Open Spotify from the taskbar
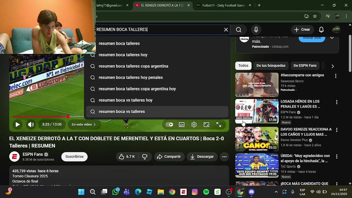 pyautogui.click(x=206, y=192)
